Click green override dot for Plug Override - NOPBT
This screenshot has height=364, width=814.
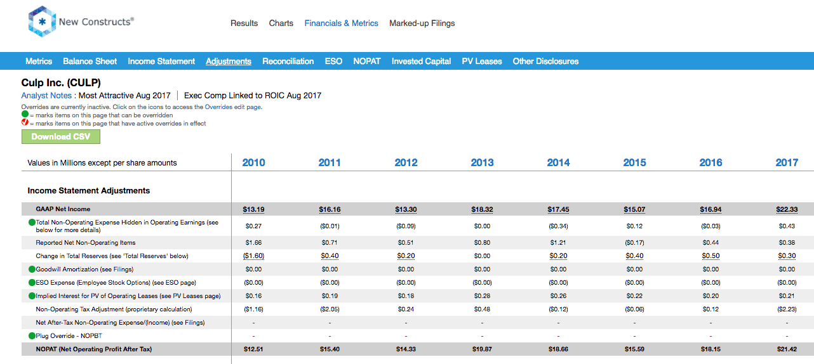32,336
